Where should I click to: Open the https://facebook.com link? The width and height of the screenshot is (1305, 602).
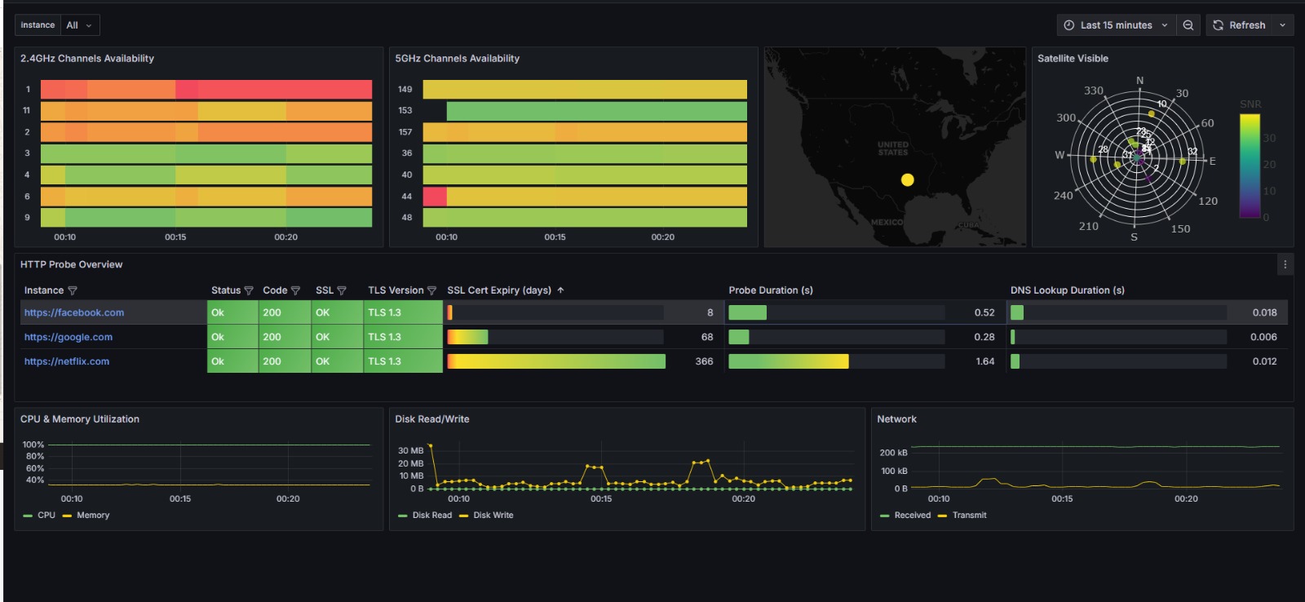[74, 312]
